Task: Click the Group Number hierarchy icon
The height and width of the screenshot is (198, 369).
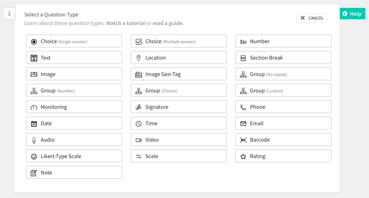Action: tap(34, 91)
